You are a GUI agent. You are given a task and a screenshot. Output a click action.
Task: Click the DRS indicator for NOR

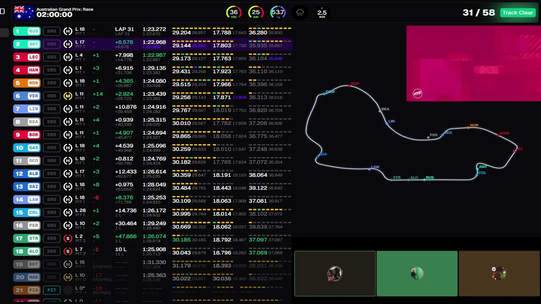(52, 83)
